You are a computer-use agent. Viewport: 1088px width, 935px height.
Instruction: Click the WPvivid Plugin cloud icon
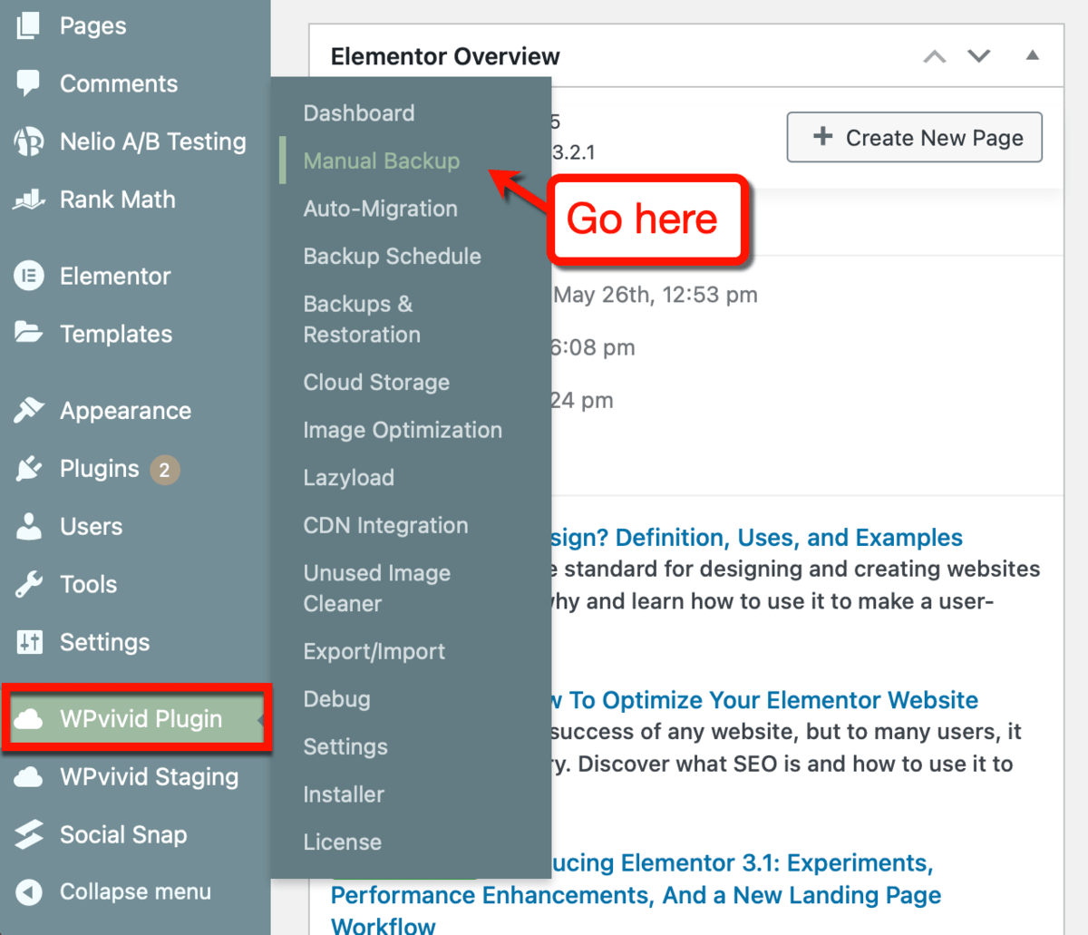point(28,719)
